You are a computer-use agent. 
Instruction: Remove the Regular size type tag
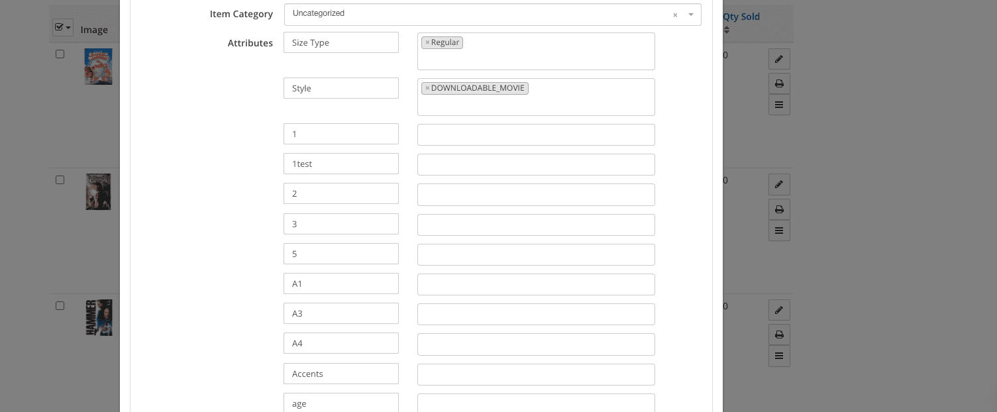pos(427,42)
